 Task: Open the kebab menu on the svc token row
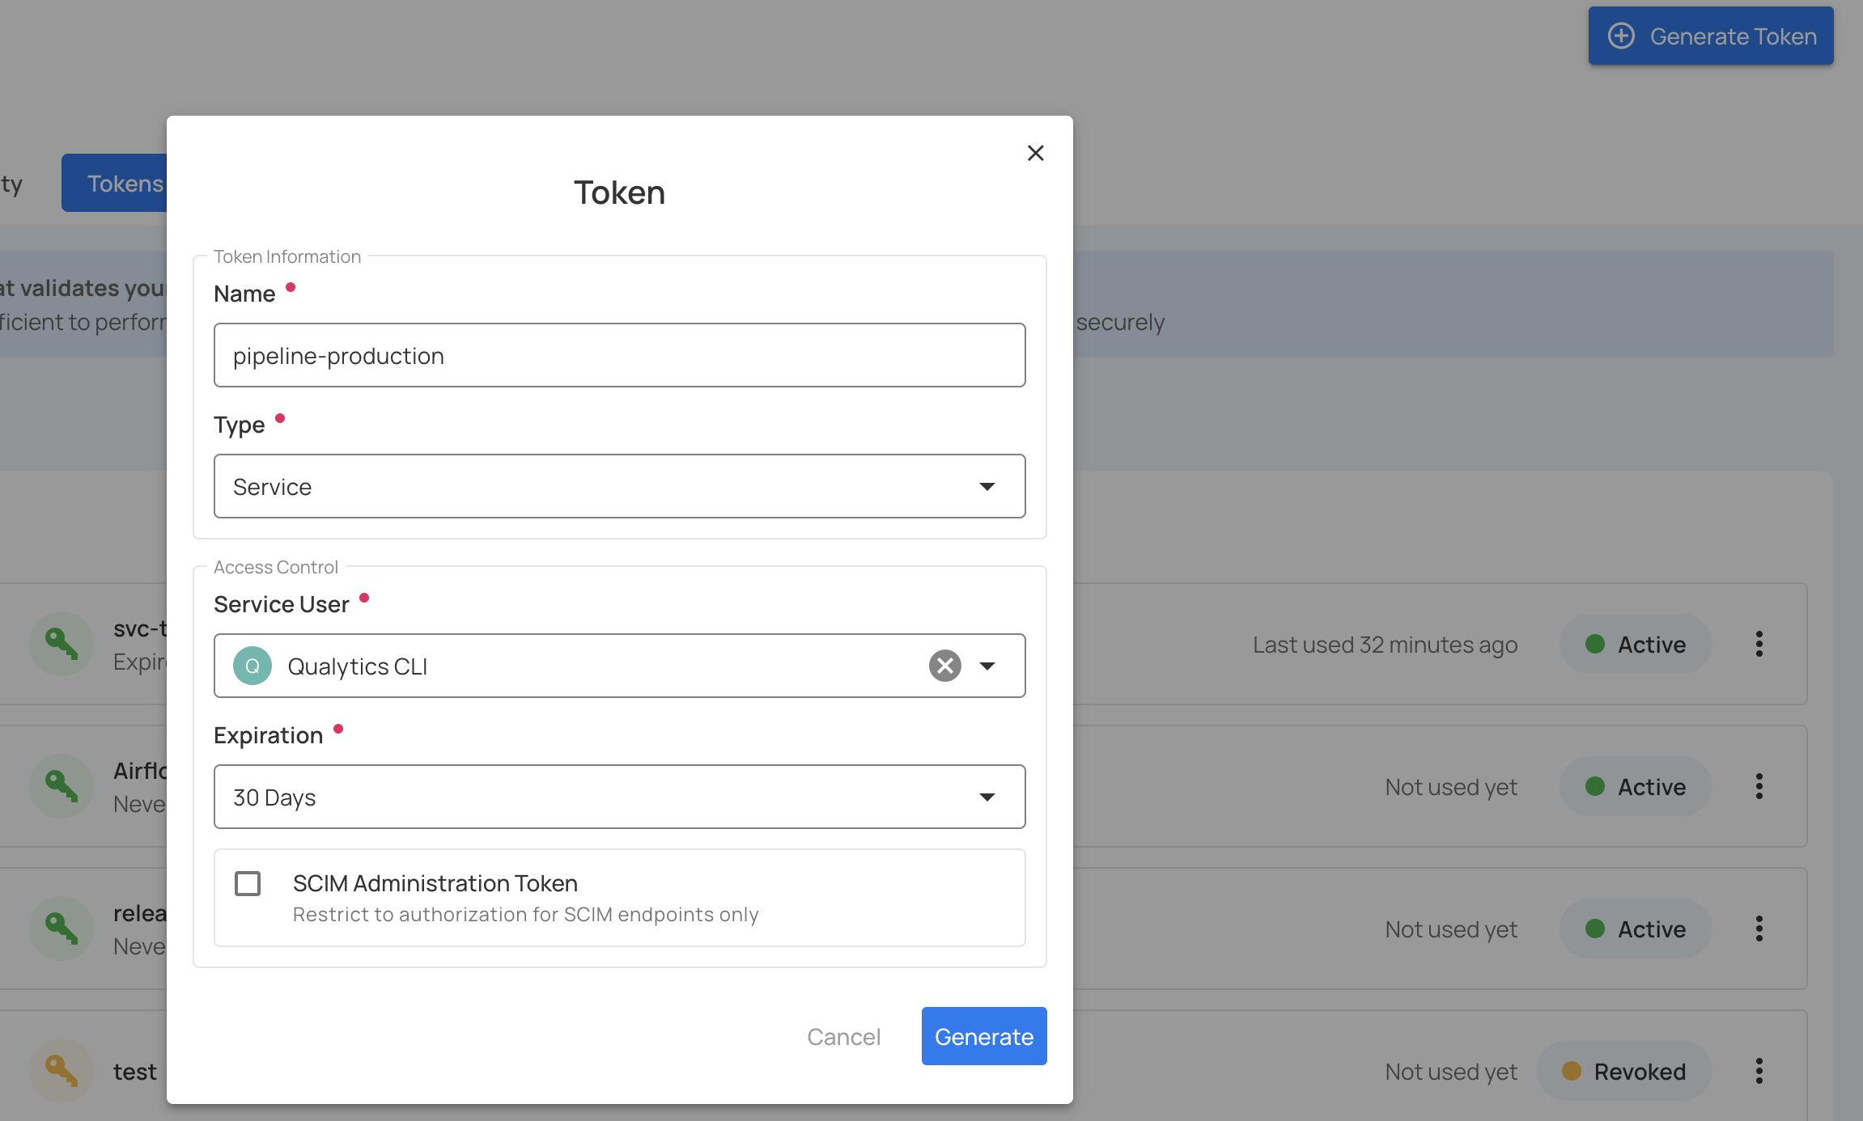(x=1758, y=644)
